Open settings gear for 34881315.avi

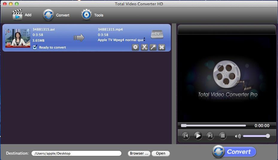(136, 47)
